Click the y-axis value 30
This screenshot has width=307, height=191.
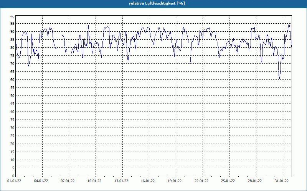(12, 128)
